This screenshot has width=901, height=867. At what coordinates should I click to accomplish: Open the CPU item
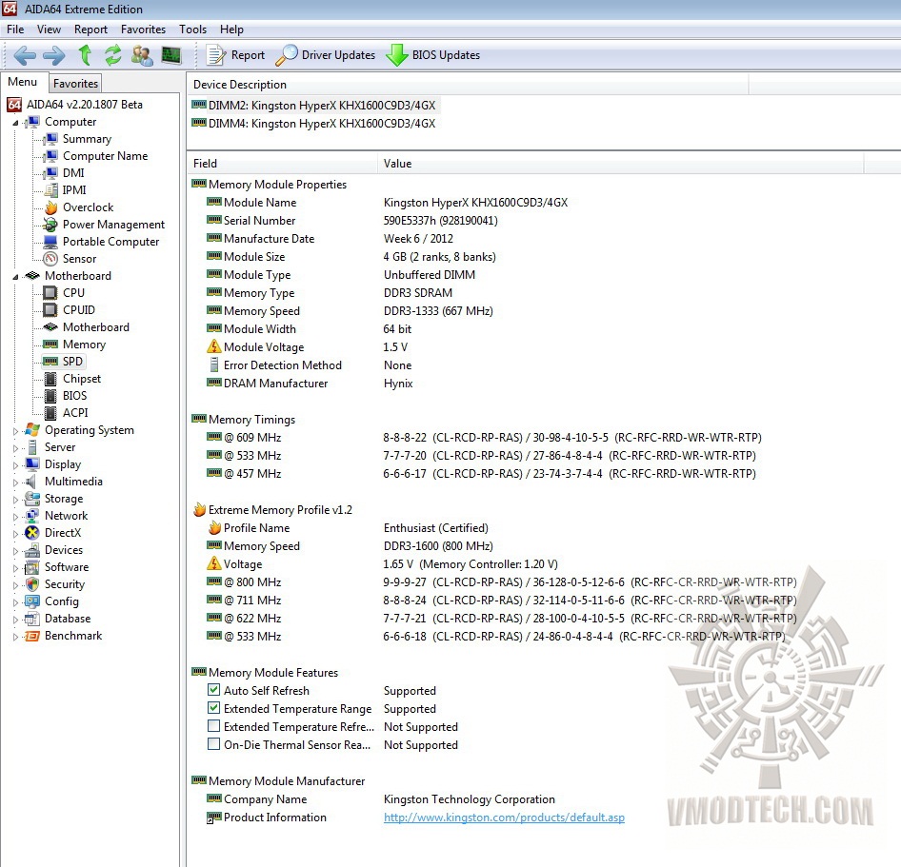click(x=73, y=293)
